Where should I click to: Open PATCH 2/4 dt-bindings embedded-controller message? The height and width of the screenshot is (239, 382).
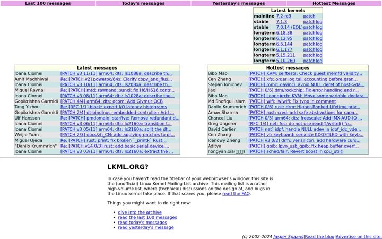117,113
